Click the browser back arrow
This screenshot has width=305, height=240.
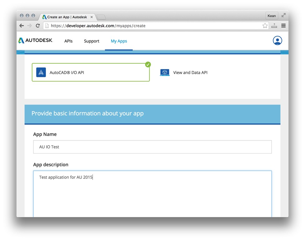tap(22, 26)
